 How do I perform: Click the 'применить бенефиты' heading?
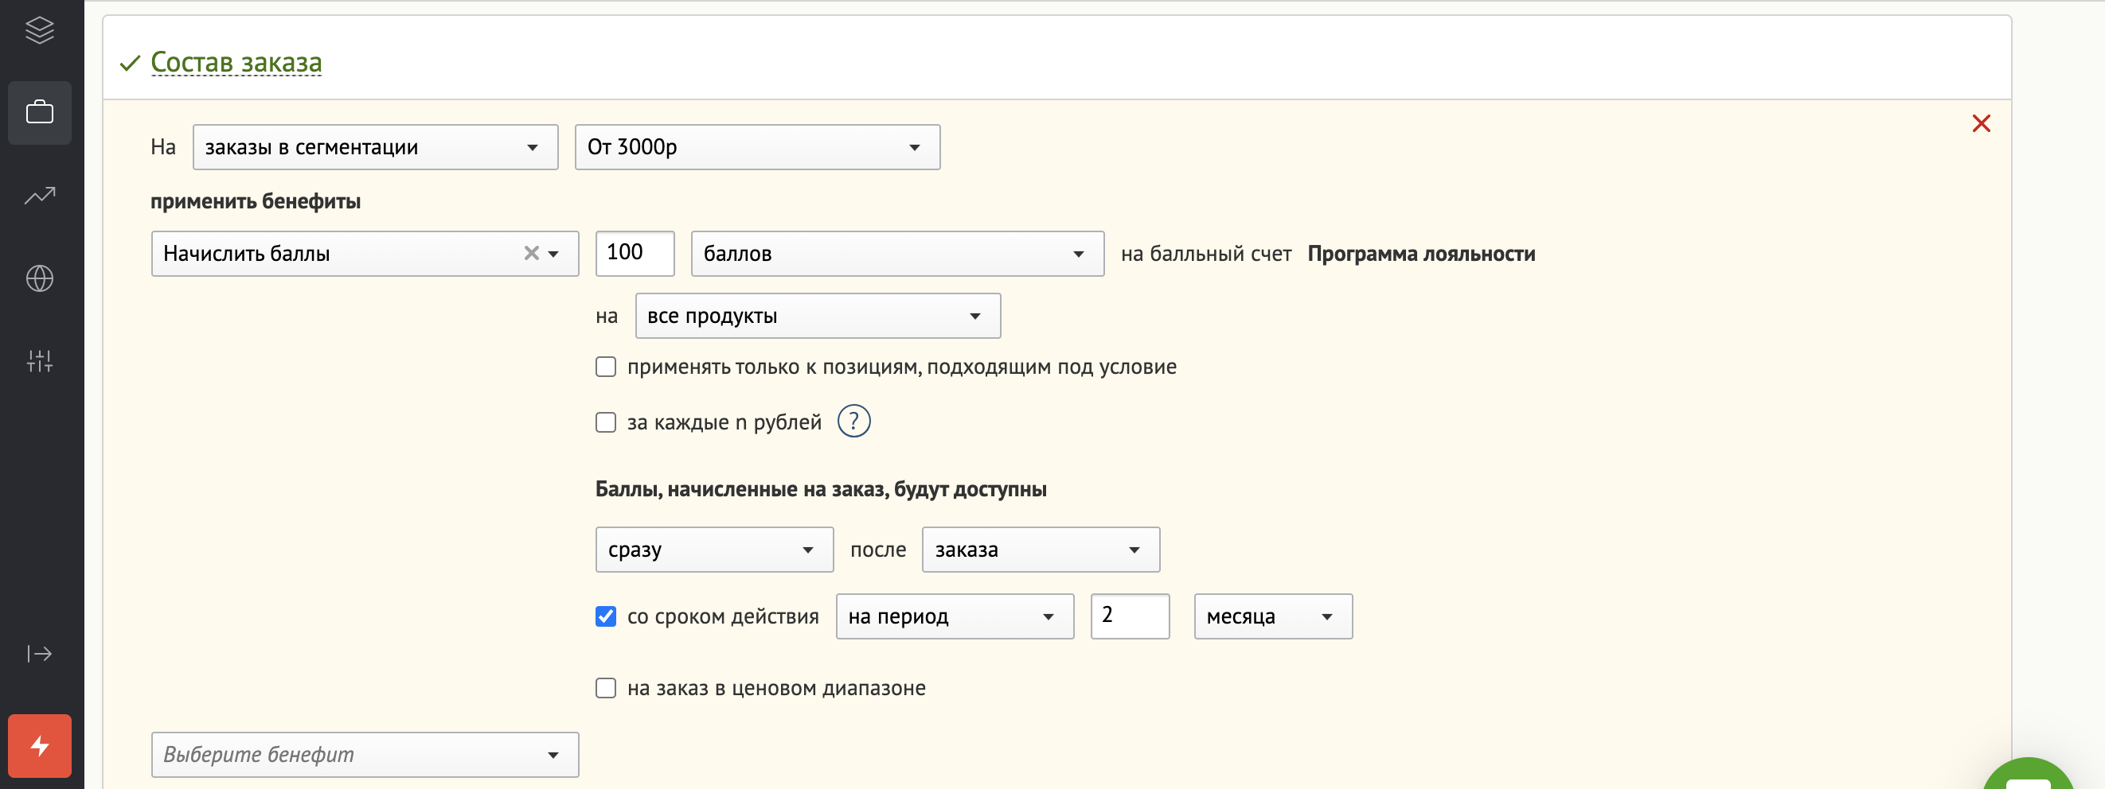click(x=256, y=201)
